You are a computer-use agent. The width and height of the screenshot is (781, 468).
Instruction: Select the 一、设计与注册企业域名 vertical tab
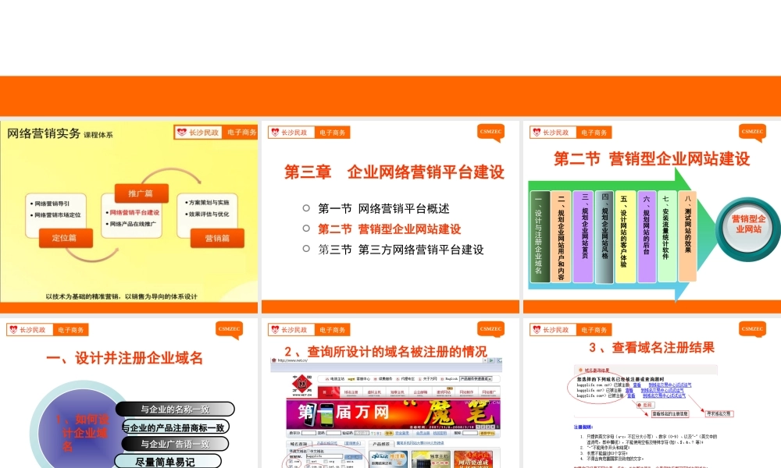point(540,236)
